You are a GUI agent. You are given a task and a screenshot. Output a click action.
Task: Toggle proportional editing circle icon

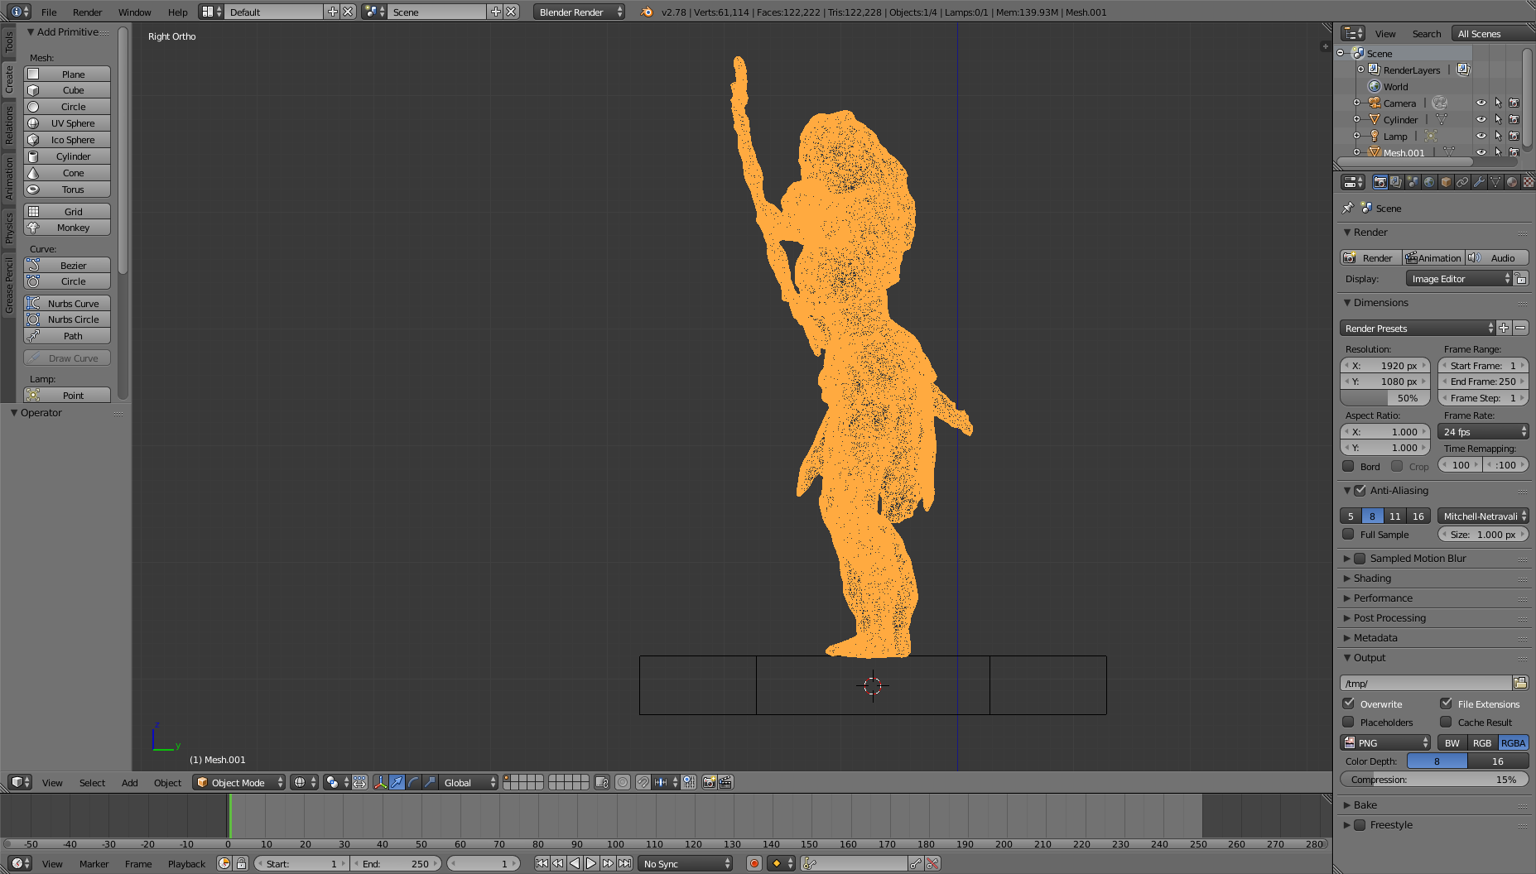pos(623,782)
